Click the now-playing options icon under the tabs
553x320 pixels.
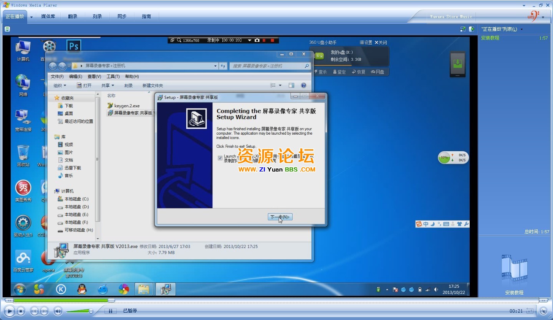pos(7,29)
